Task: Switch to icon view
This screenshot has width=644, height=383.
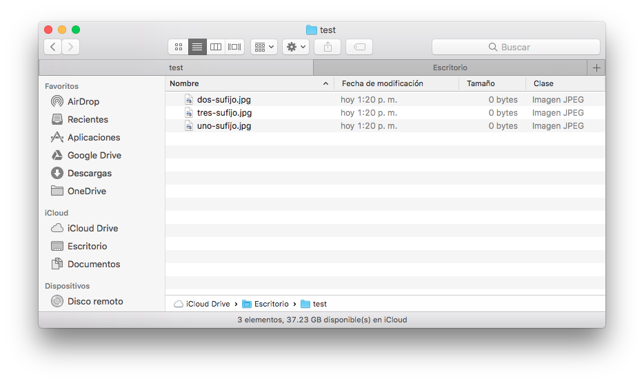Action: (179, 47)
